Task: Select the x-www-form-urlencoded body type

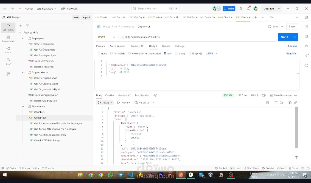Action: pos(130,53)
